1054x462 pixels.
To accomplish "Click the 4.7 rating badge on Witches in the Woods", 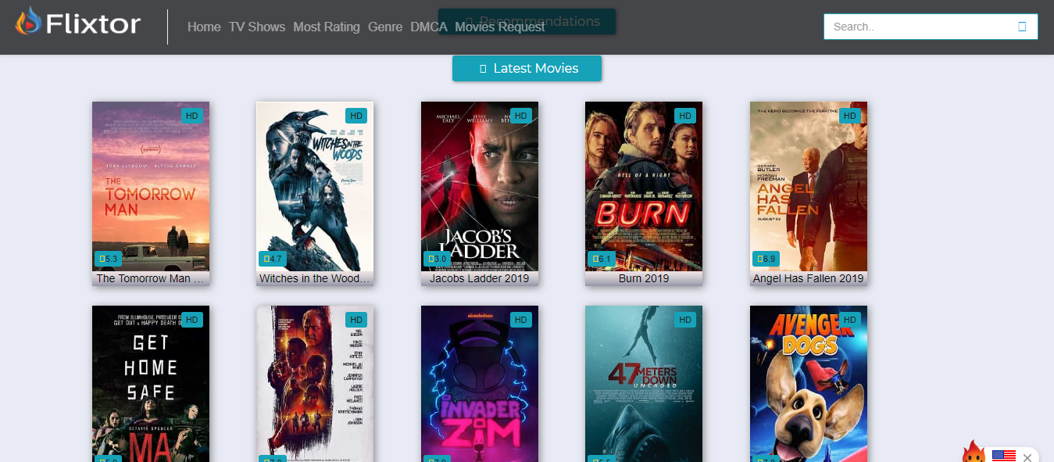I will 273,259.
